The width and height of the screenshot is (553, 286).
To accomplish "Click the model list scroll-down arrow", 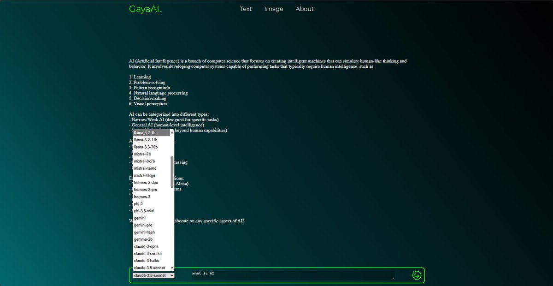I will (x=172, y=268).
